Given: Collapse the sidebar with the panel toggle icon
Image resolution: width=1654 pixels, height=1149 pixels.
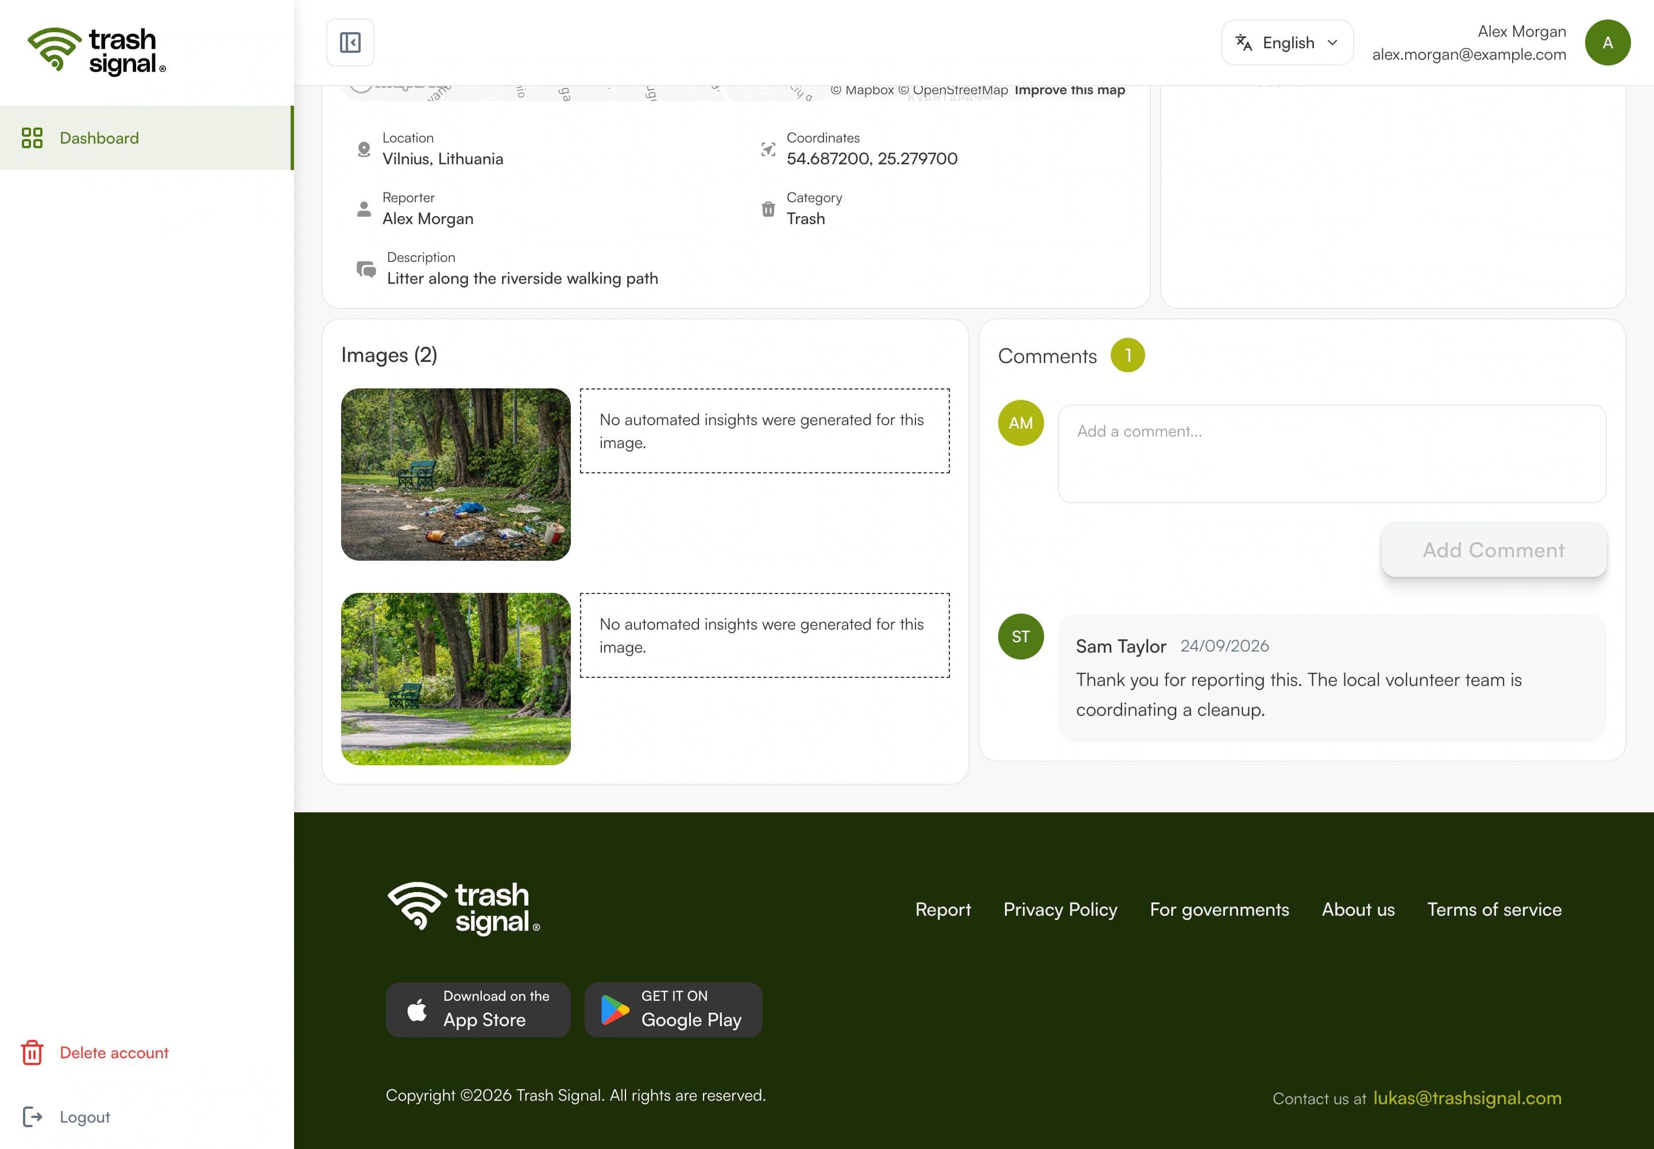Looking at the screenshot, I should (350, 43).
